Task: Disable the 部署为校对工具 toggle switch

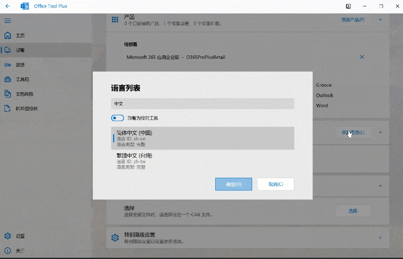Action: [x=118, y=118]
